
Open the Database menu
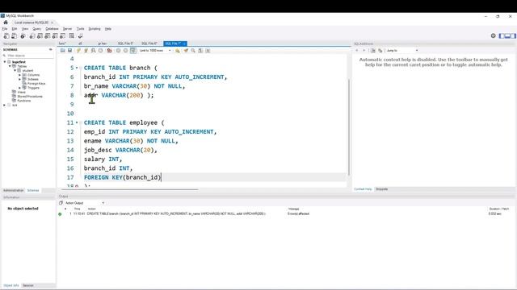click(x=52, y=29)
